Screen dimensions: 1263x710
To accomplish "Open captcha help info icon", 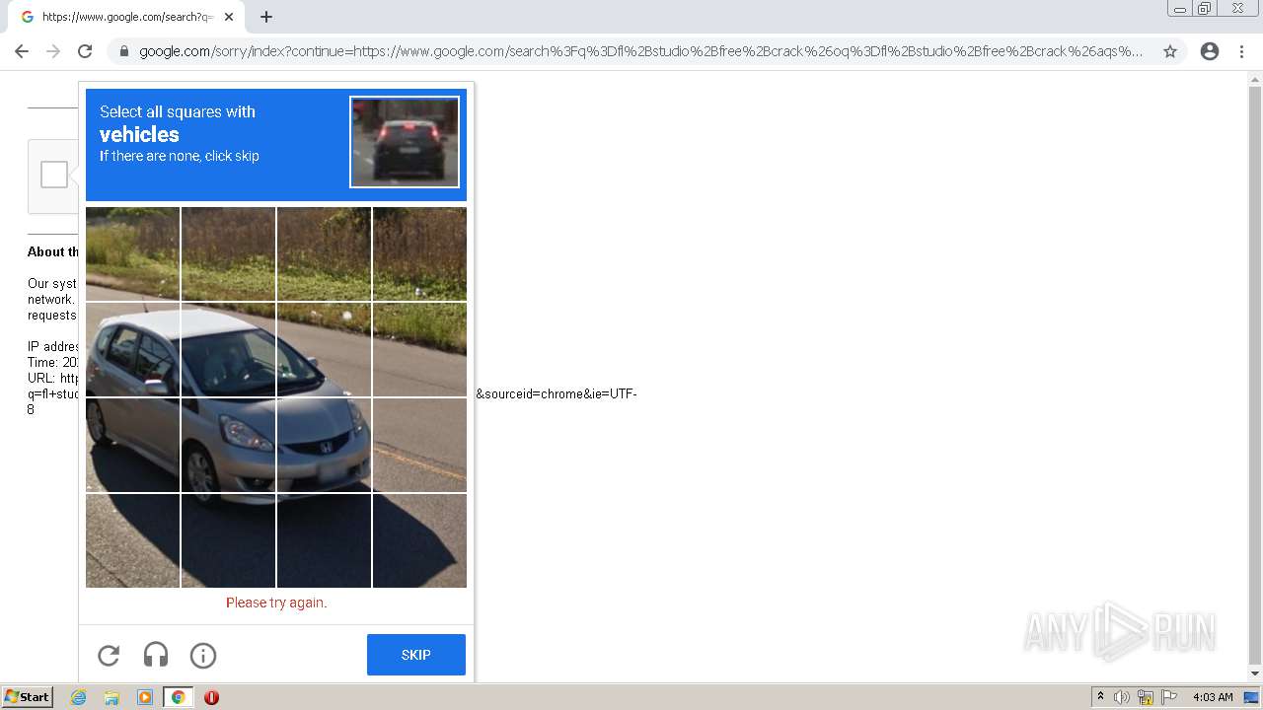I will pos(203,655).
